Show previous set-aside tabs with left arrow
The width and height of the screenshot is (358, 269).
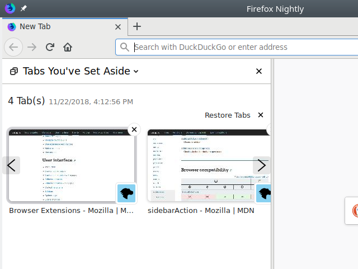(11, 165)
